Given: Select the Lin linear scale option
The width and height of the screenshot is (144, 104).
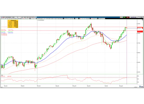Looking at the screenshot, I should pos(92,18).
